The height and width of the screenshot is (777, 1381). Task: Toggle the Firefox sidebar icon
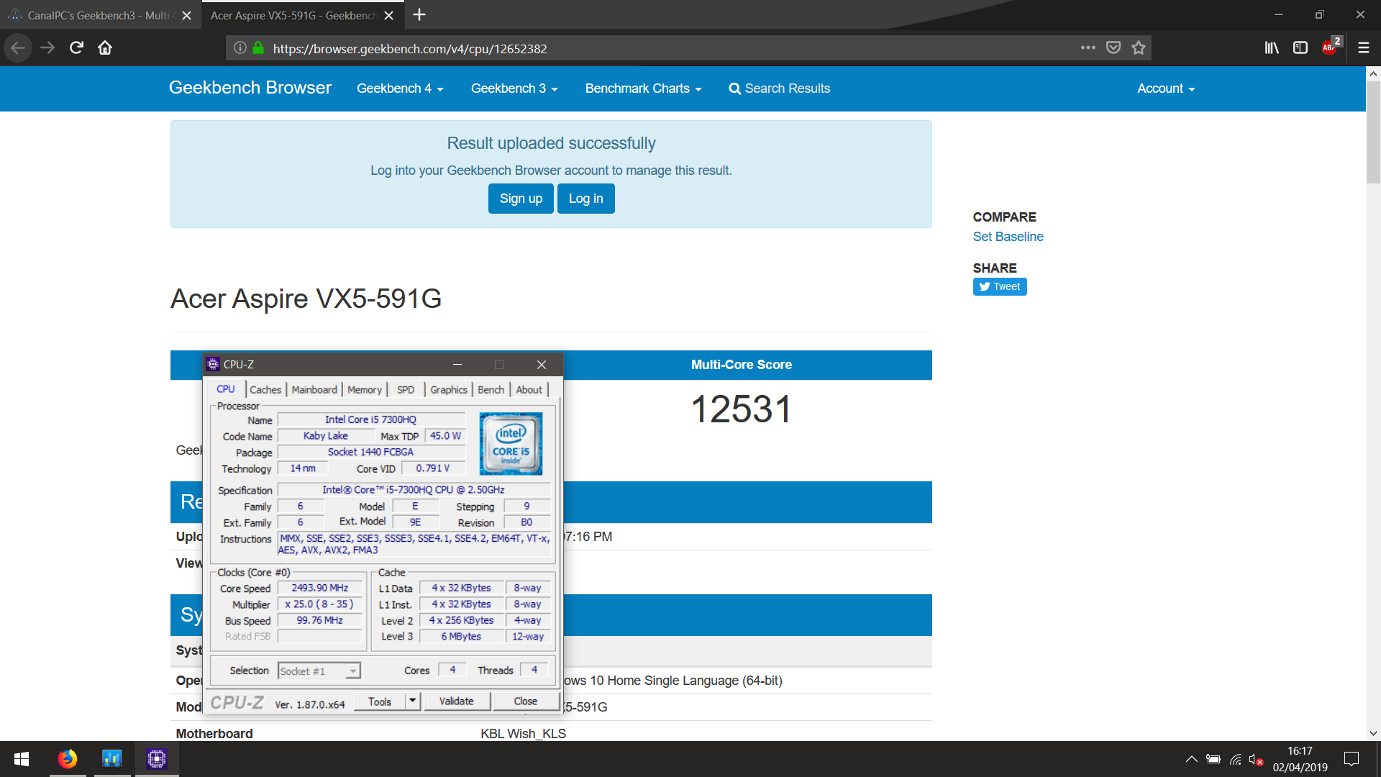tap(1300, 48)
